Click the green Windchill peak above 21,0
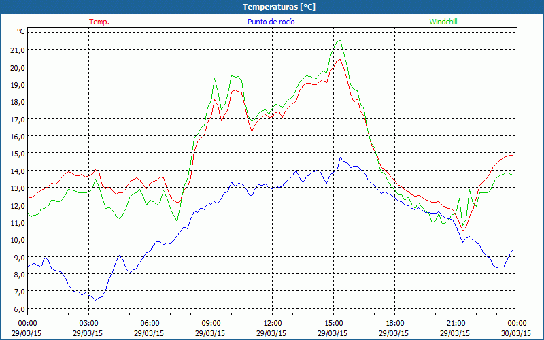 pos(339,41)
